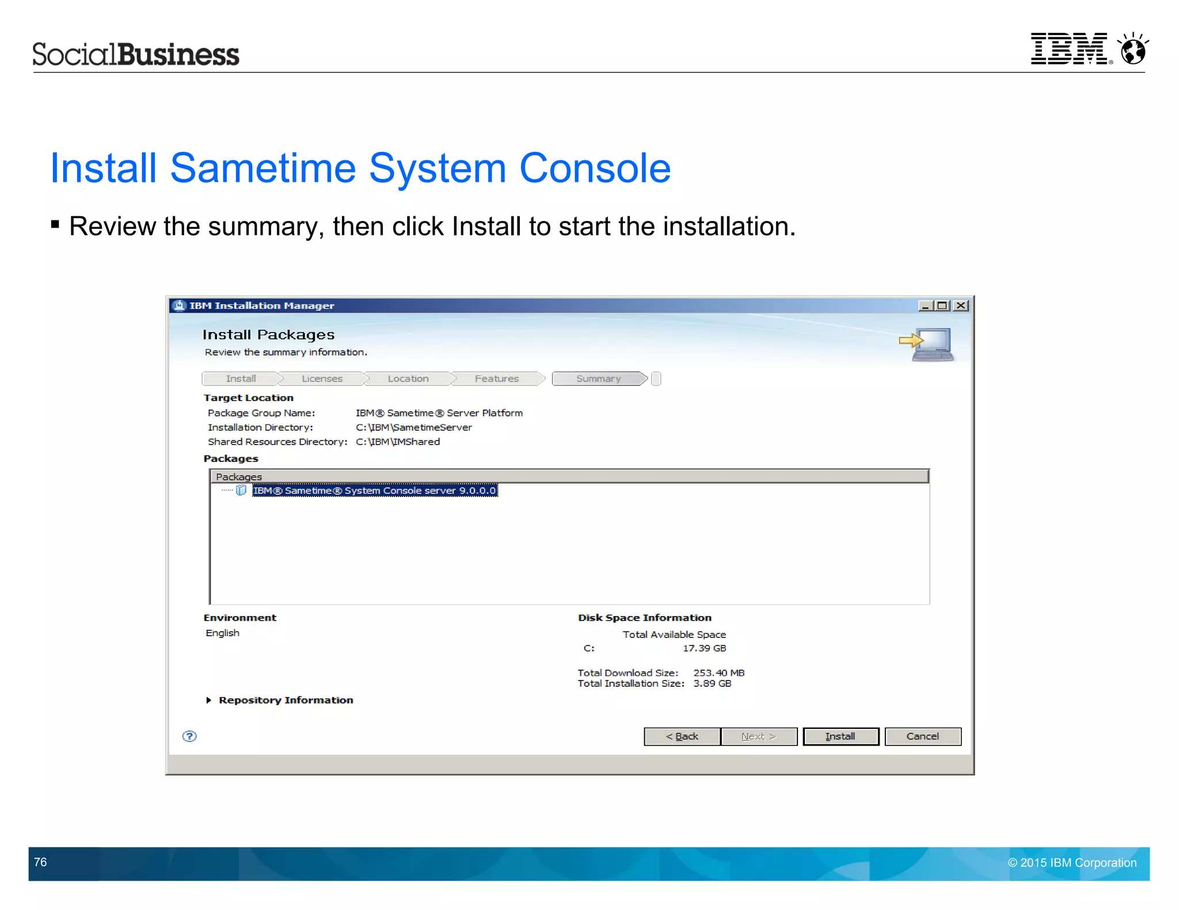Select the Licenses wizard step
The height and width of the screenshot is (910, 1179).
click(322, 378)
